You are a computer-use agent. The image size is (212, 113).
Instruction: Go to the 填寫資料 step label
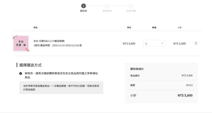[107, 11]
